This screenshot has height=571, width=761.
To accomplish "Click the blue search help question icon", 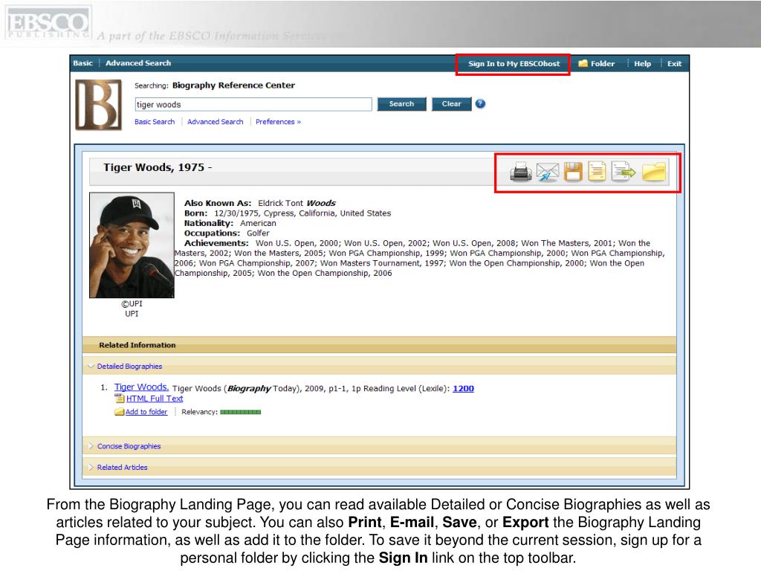I will (x=480, y=104).
